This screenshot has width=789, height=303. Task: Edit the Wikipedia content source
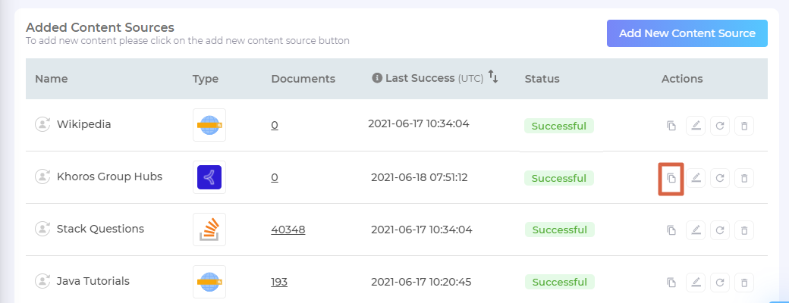tap(695, 126)
